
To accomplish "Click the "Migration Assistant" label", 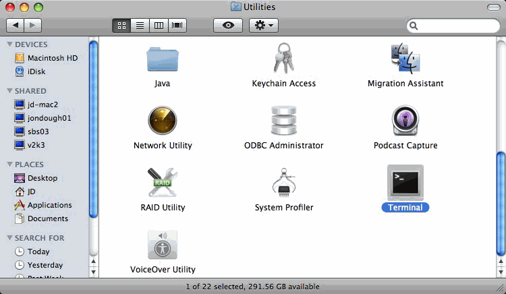I will [x=405, y=83].
